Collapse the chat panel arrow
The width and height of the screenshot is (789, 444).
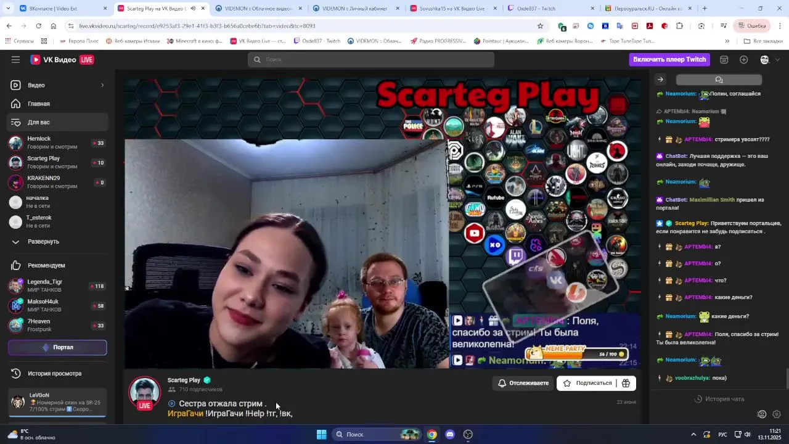(660, 80)
